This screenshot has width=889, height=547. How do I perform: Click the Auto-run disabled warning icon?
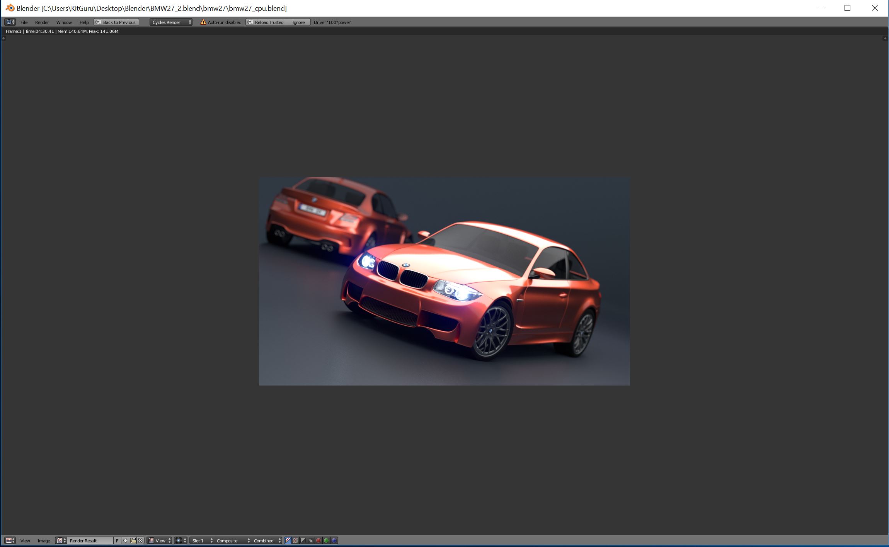tap(203, 22)
